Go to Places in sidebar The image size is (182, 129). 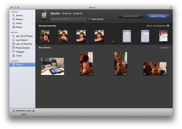19,27
